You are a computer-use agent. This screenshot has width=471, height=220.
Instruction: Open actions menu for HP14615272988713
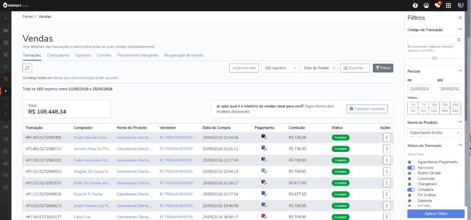(x=386, y=149)
